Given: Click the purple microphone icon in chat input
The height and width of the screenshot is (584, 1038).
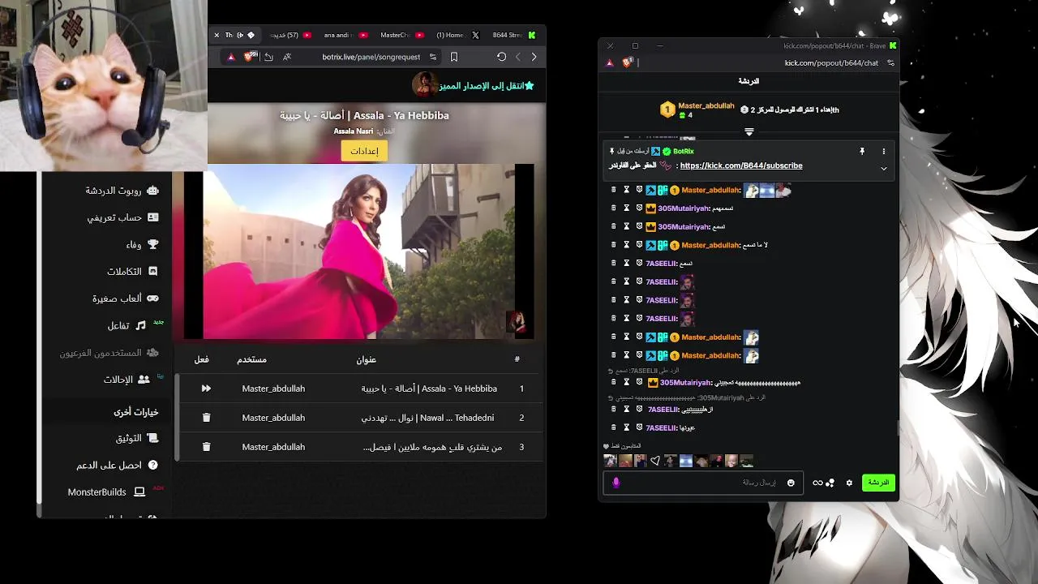Looking at the screenshot, I should [x=616, y=483].
